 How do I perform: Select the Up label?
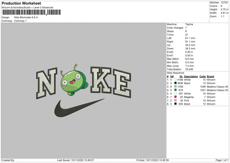[x=169, y=45]
